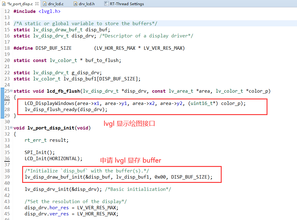This screenshot has width=297, height=220.
Task: Click the header file icon on drv_lcd.h tab
Action: 76,4
